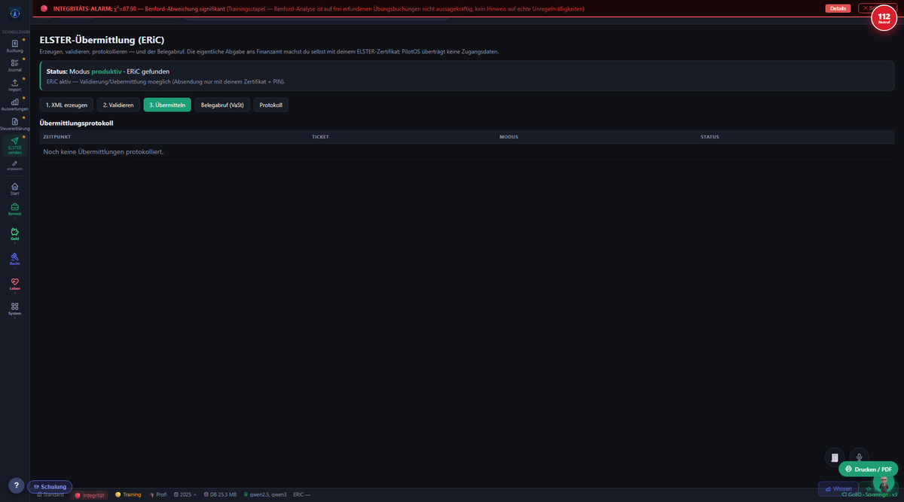904x502 pixels.
Task: Open the Import sidebar shortcut
Action: point(15,85)
